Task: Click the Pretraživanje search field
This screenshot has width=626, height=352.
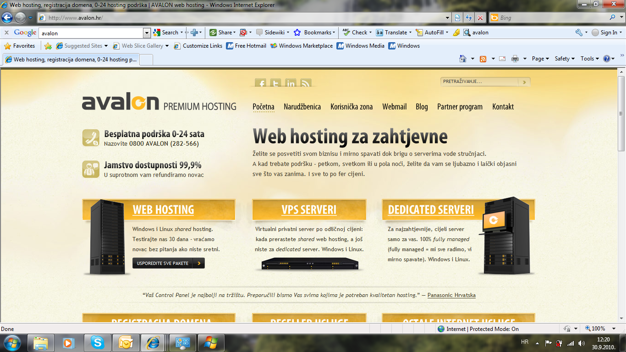Action: tap(479, 82)
